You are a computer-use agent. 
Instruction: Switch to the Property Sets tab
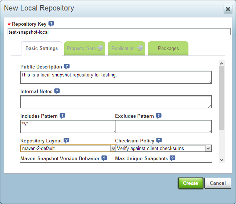click(85, 49)
